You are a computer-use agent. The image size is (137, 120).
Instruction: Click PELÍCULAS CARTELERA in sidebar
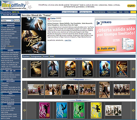point(10,52)
